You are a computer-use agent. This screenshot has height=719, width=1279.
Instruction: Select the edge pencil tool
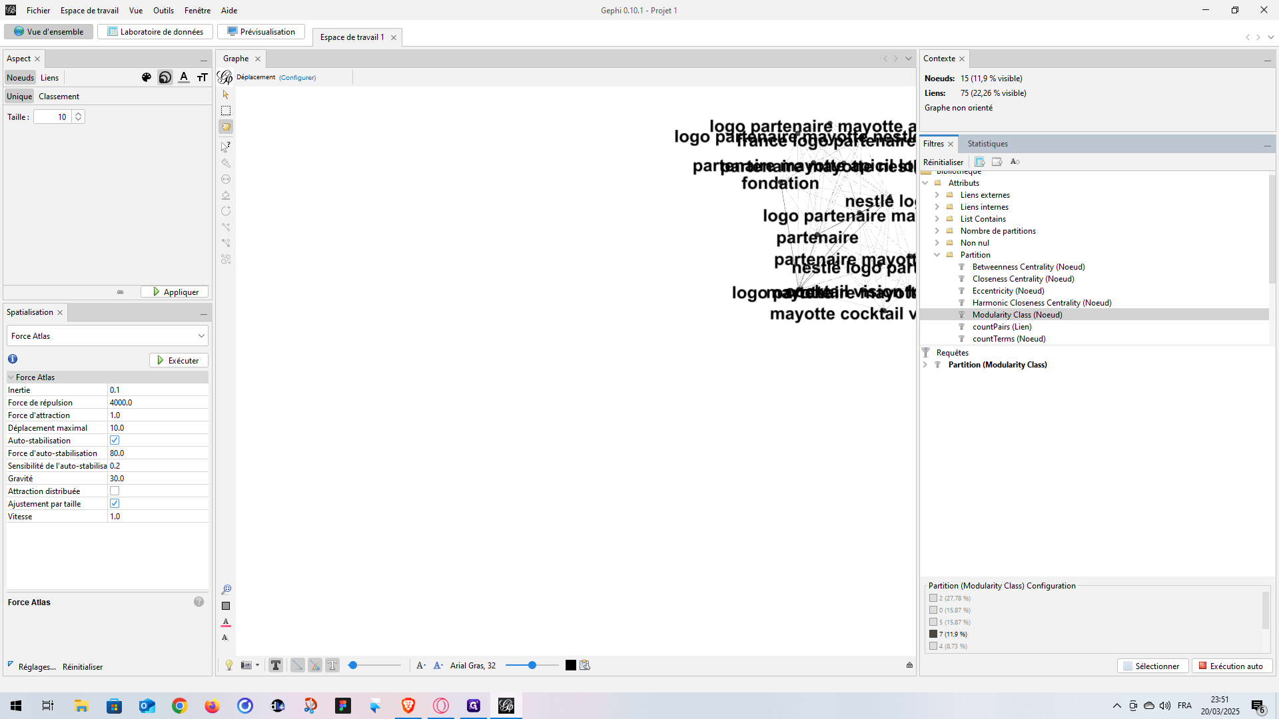pyautogui.click(x=226, y=227)
